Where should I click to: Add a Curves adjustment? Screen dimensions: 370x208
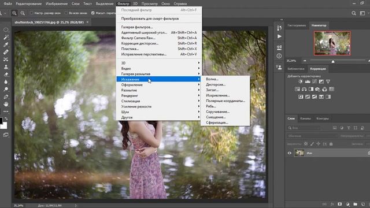314,81
